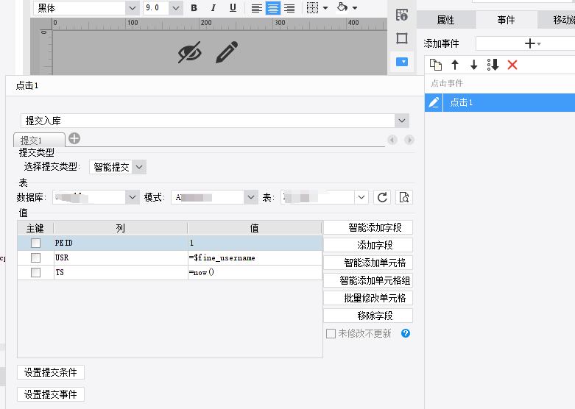The width and height of the screenshot is (575, 409).
Task: Tick the primary key checkbox for USR
Action: pyautogui.click(x=35, y=258)
